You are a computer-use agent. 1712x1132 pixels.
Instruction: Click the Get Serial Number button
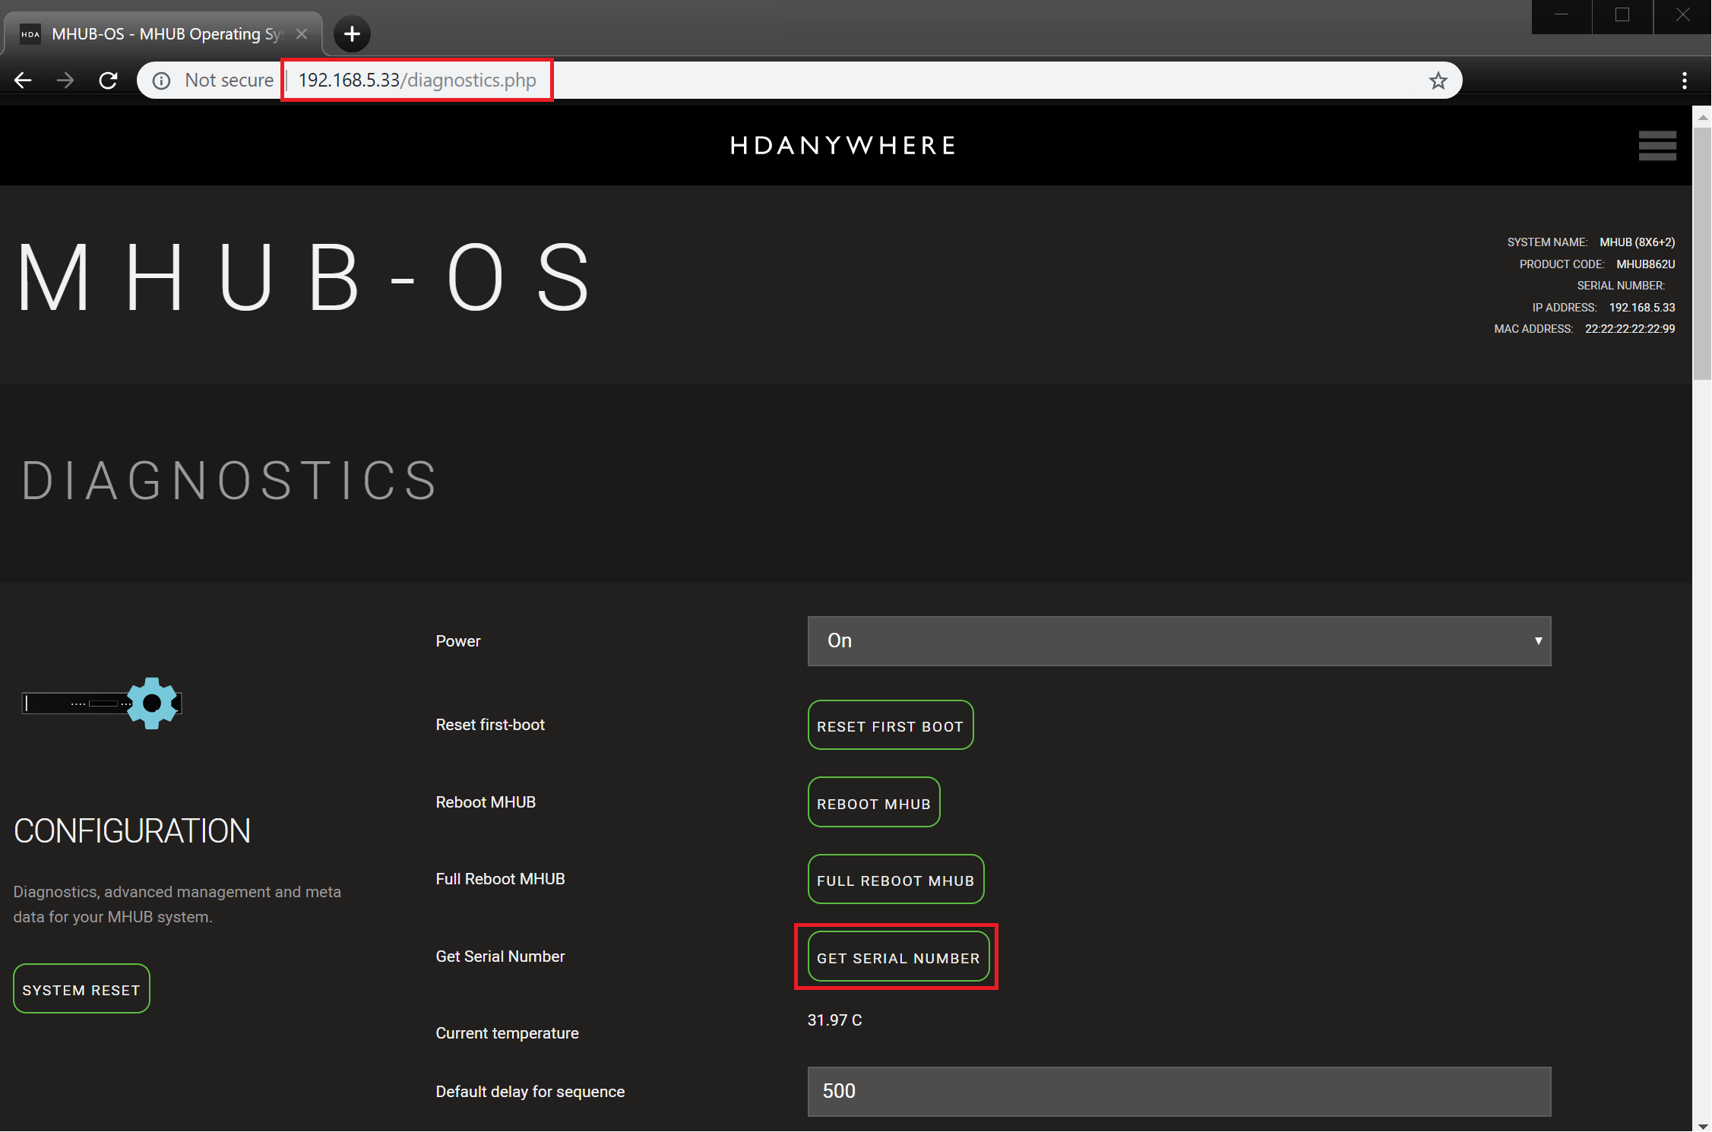click(898, 957)
